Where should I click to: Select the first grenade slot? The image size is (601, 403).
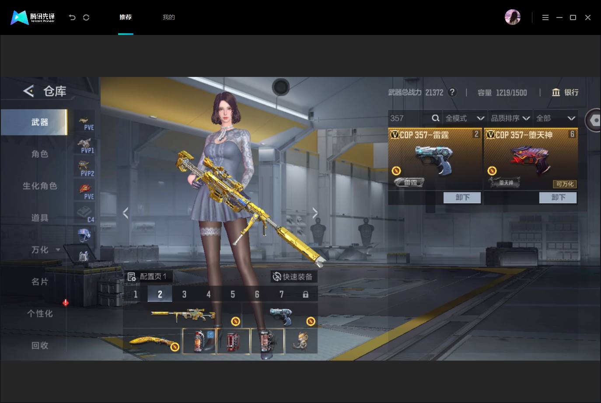(x=199, y=341)
